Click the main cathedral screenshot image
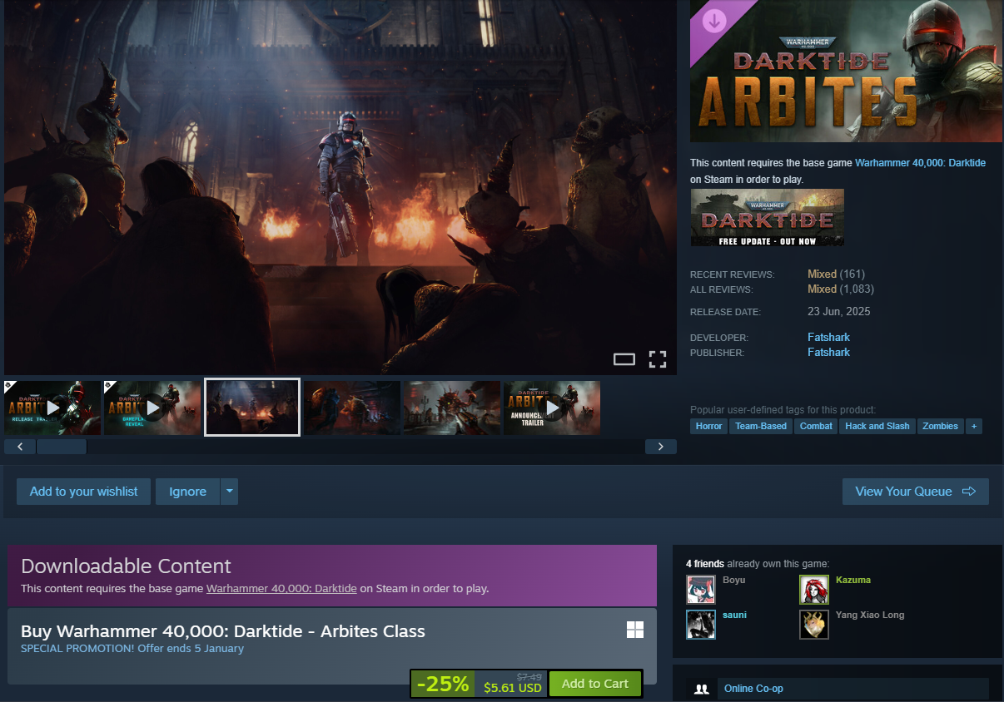The image size is (1004, 702). pyautogui.click(x=340, y=187)
